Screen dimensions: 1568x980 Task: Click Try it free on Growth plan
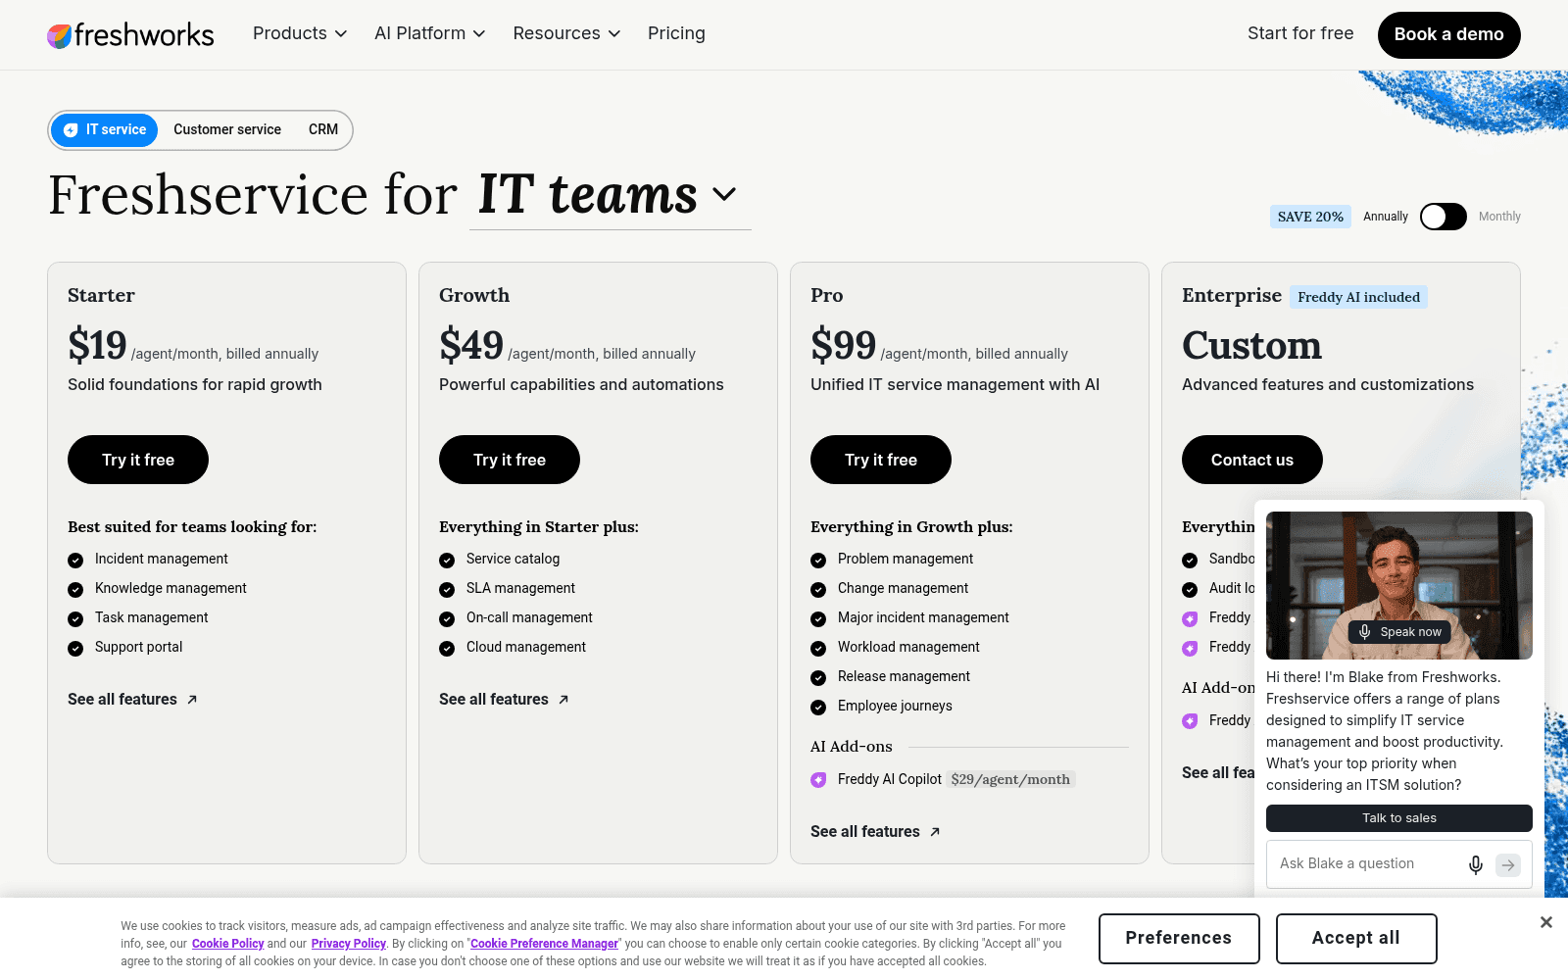[510, 460]
